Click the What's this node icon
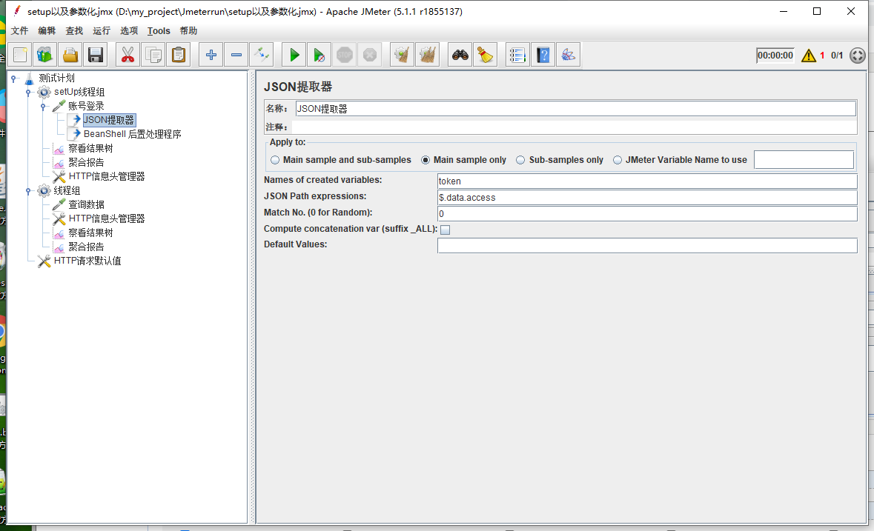The height and width of the screenshot is (531, 874). [568, 55]
